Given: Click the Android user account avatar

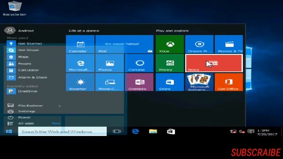Looking at the screenshot, I should click(x=10, y=30).
